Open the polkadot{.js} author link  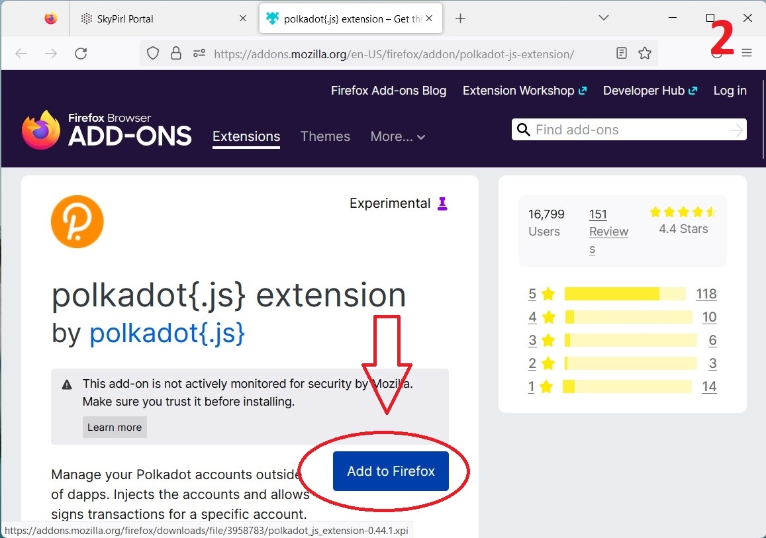pos(167,333)
